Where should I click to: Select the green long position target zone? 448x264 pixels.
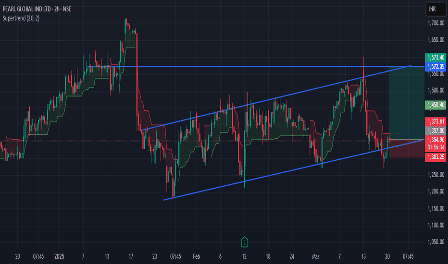407,103
